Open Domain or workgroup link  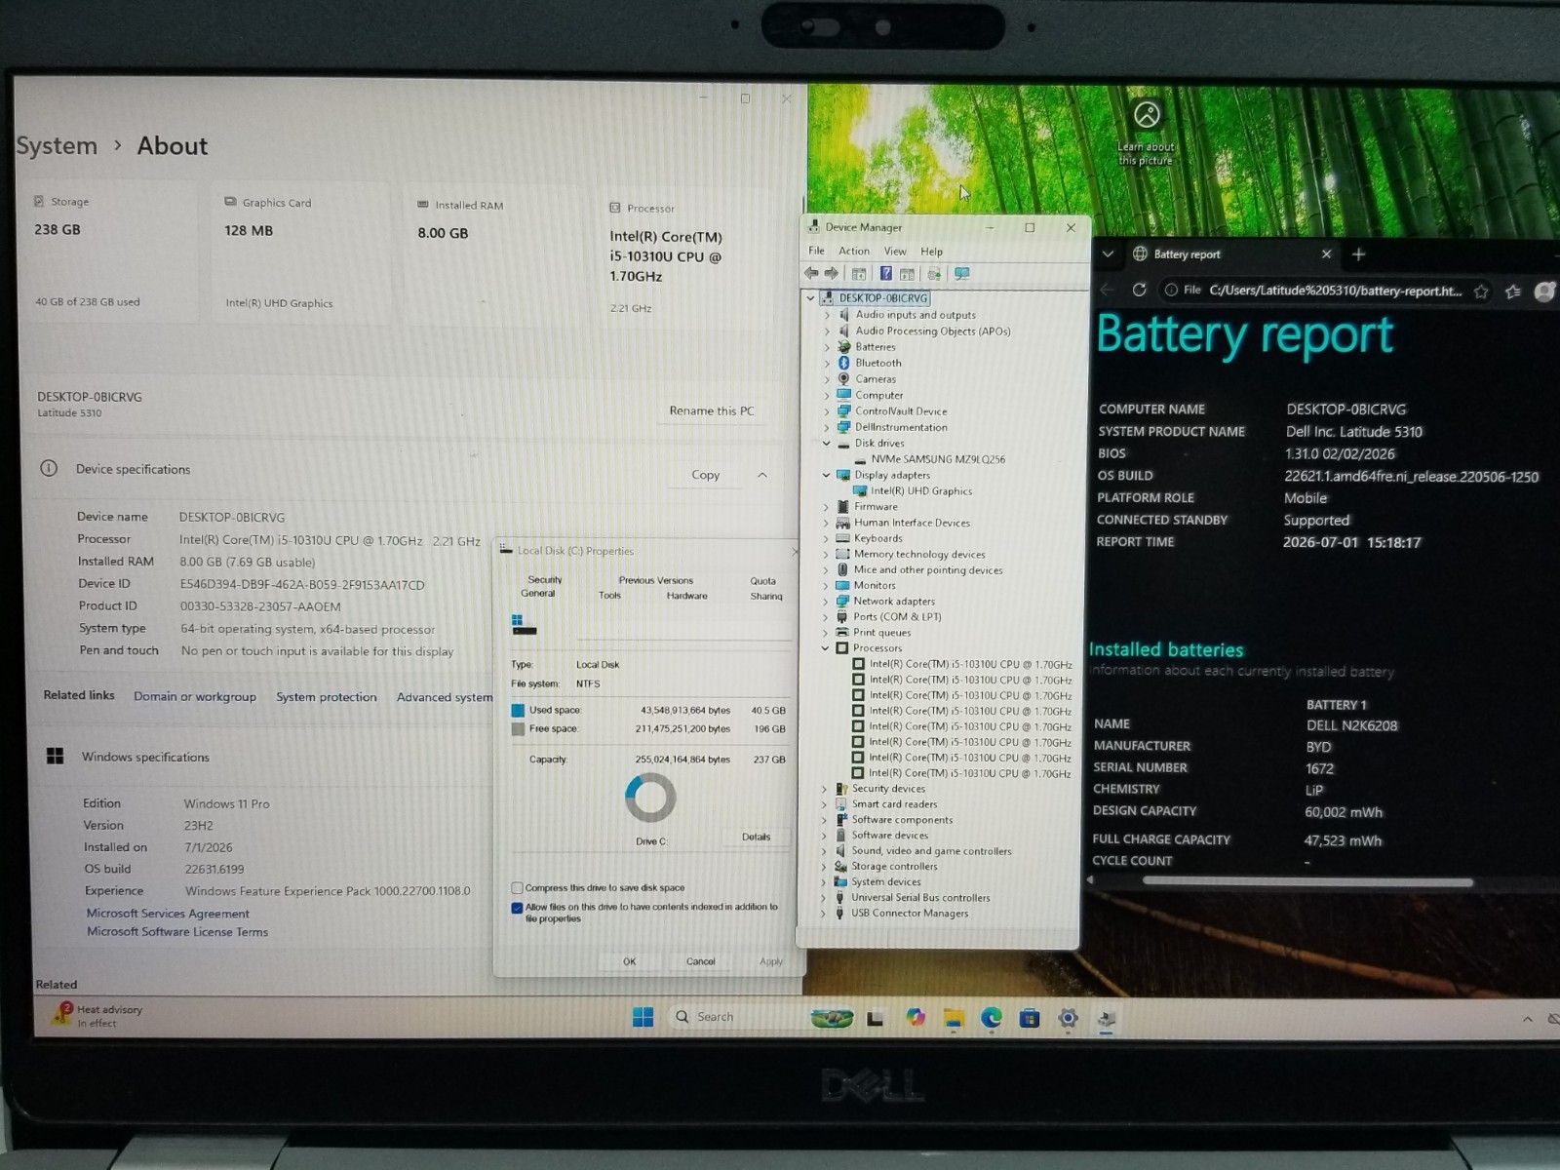pyautogui.click(x=195, y=696)
